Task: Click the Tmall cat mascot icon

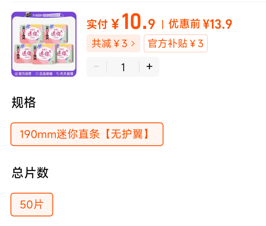Action: click(28, 15)
